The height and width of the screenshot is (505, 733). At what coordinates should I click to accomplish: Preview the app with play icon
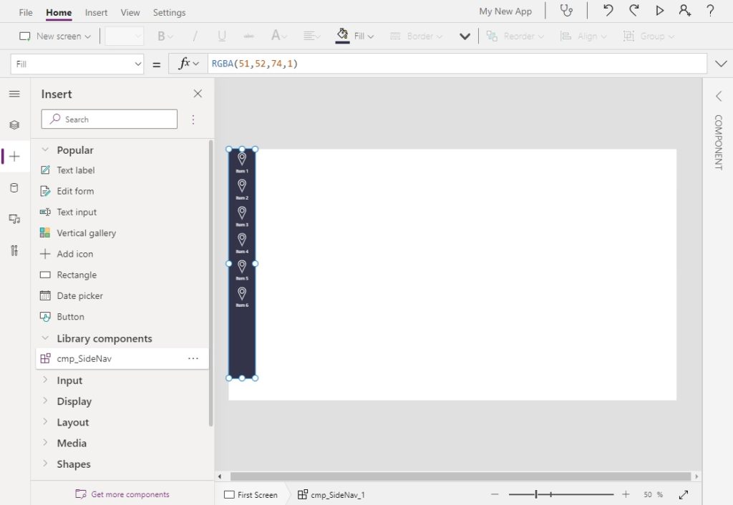pos(659,10)
